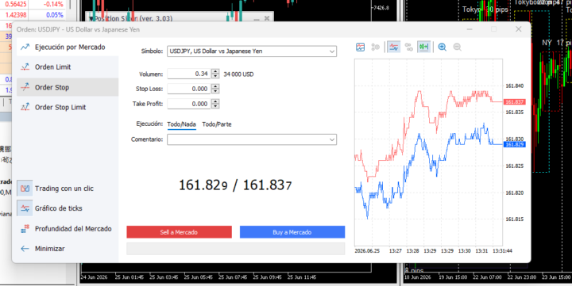Click the red Sell a Mercado button
The image size is (572, 286).
[179, 232]
